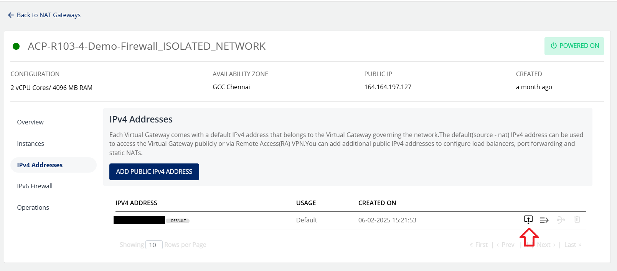Click the POWERED ON button
The width and height of the screenshot is (617, 271).
point(574,46)
